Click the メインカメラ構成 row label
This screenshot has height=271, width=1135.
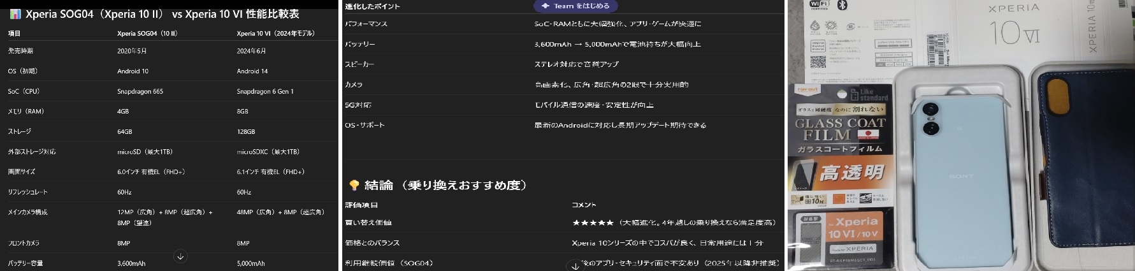27,212
